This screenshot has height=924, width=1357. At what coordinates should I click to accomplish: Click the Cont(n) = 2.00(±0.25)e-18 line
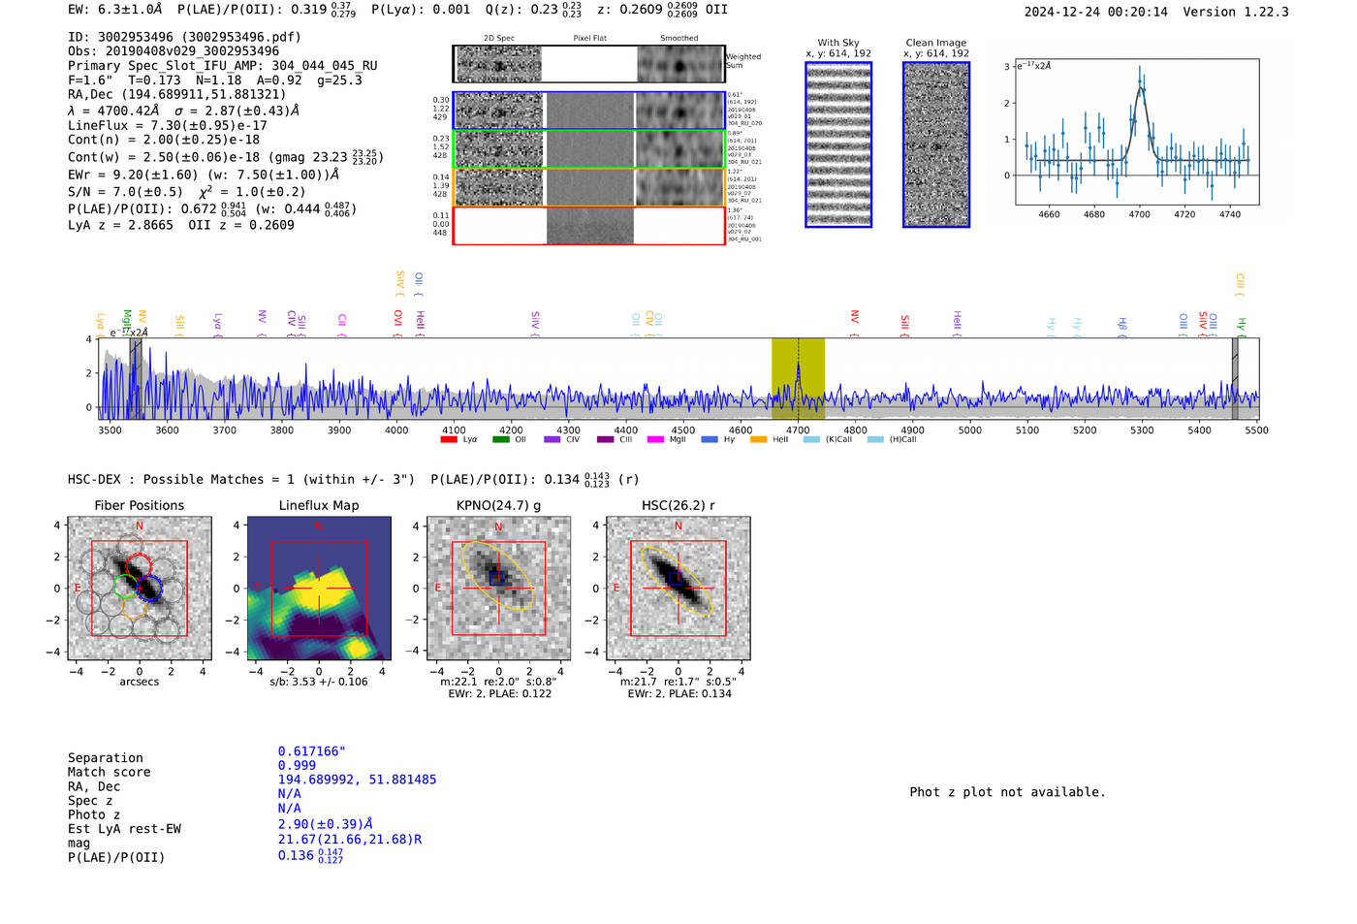(164, 140)
